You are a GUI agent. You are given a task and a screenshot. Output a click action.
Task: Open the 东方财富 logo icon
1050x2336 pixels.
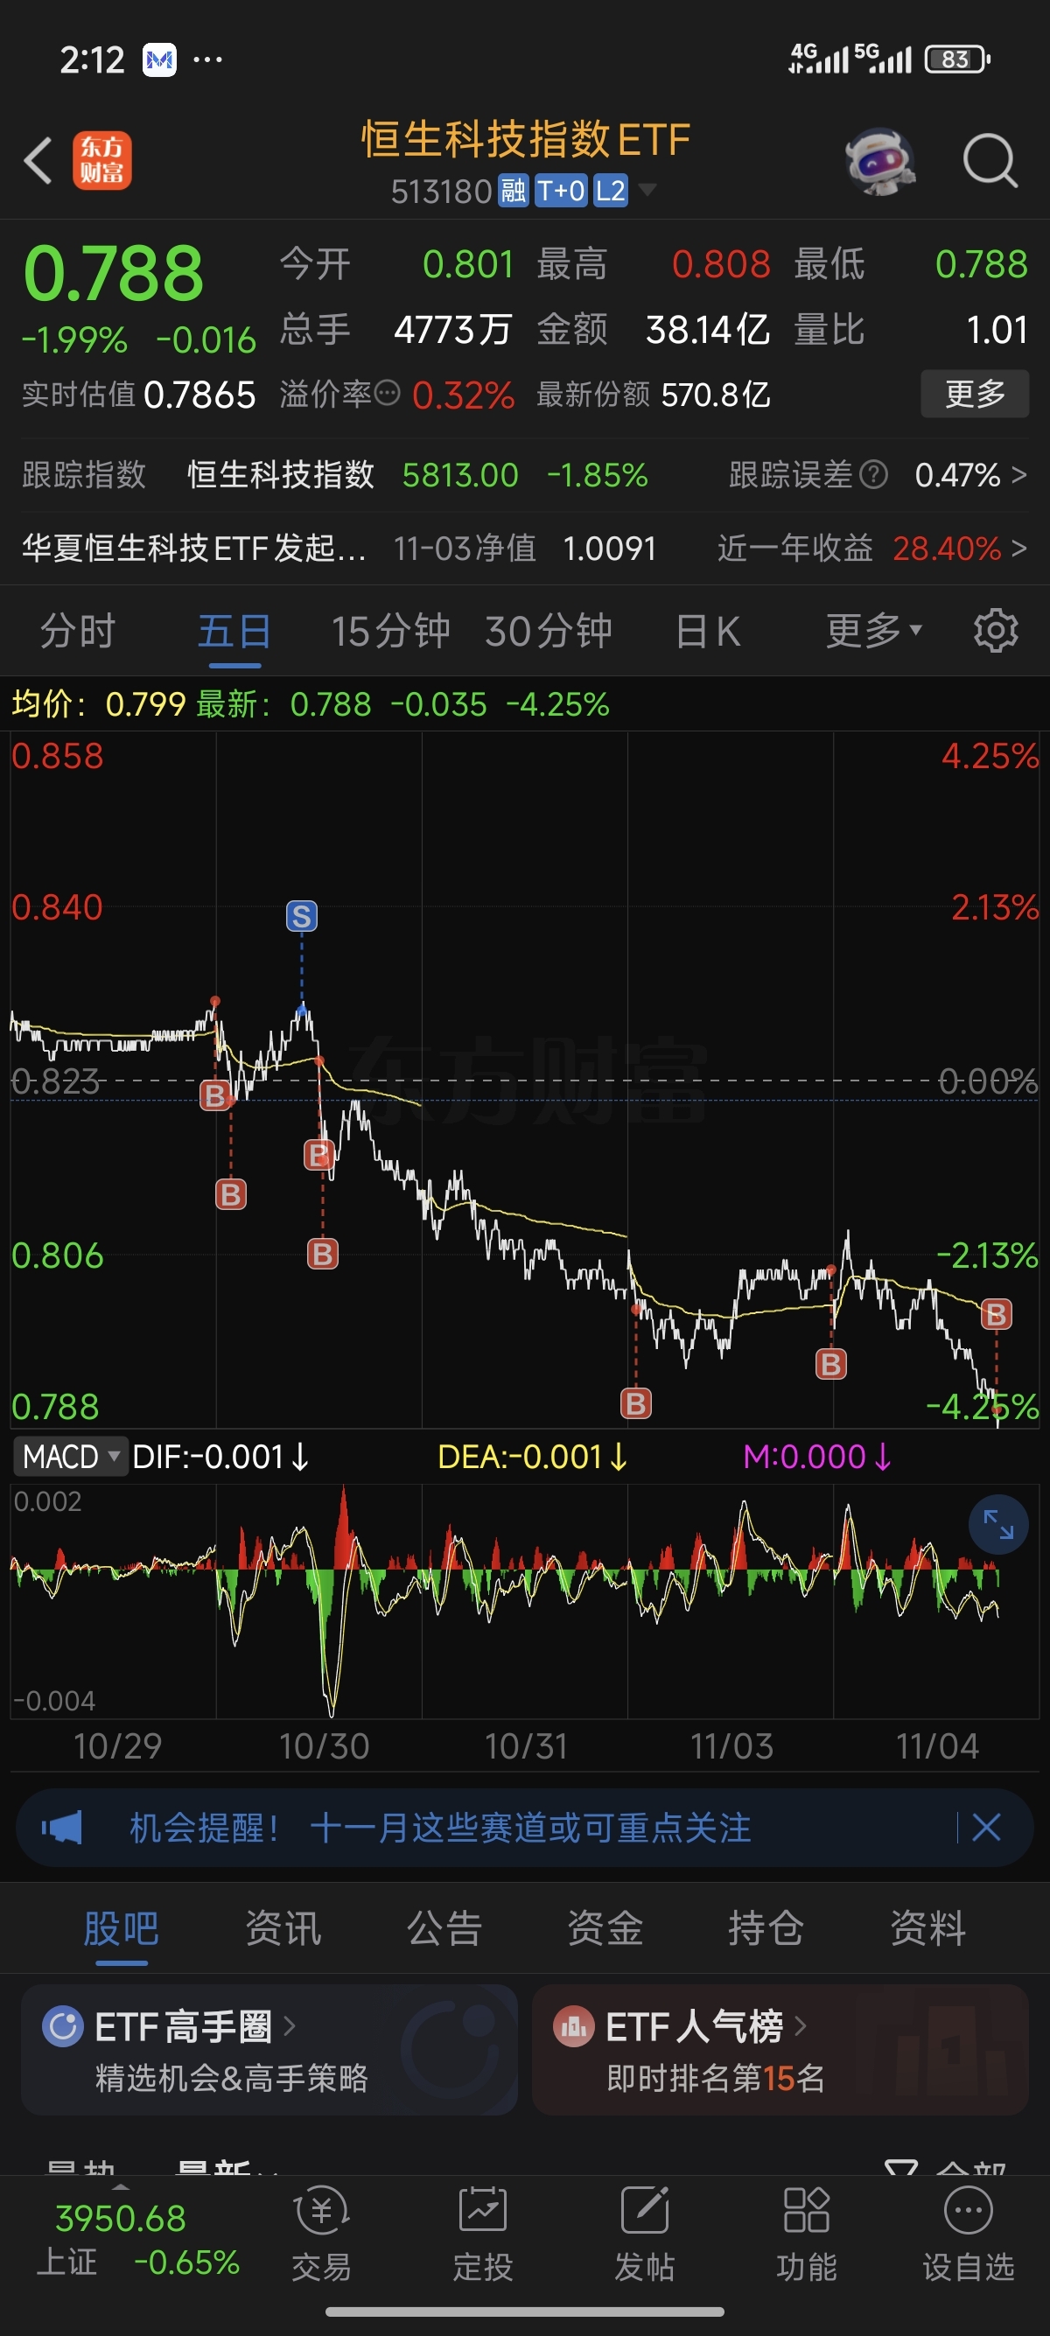(x=102, y=160)
